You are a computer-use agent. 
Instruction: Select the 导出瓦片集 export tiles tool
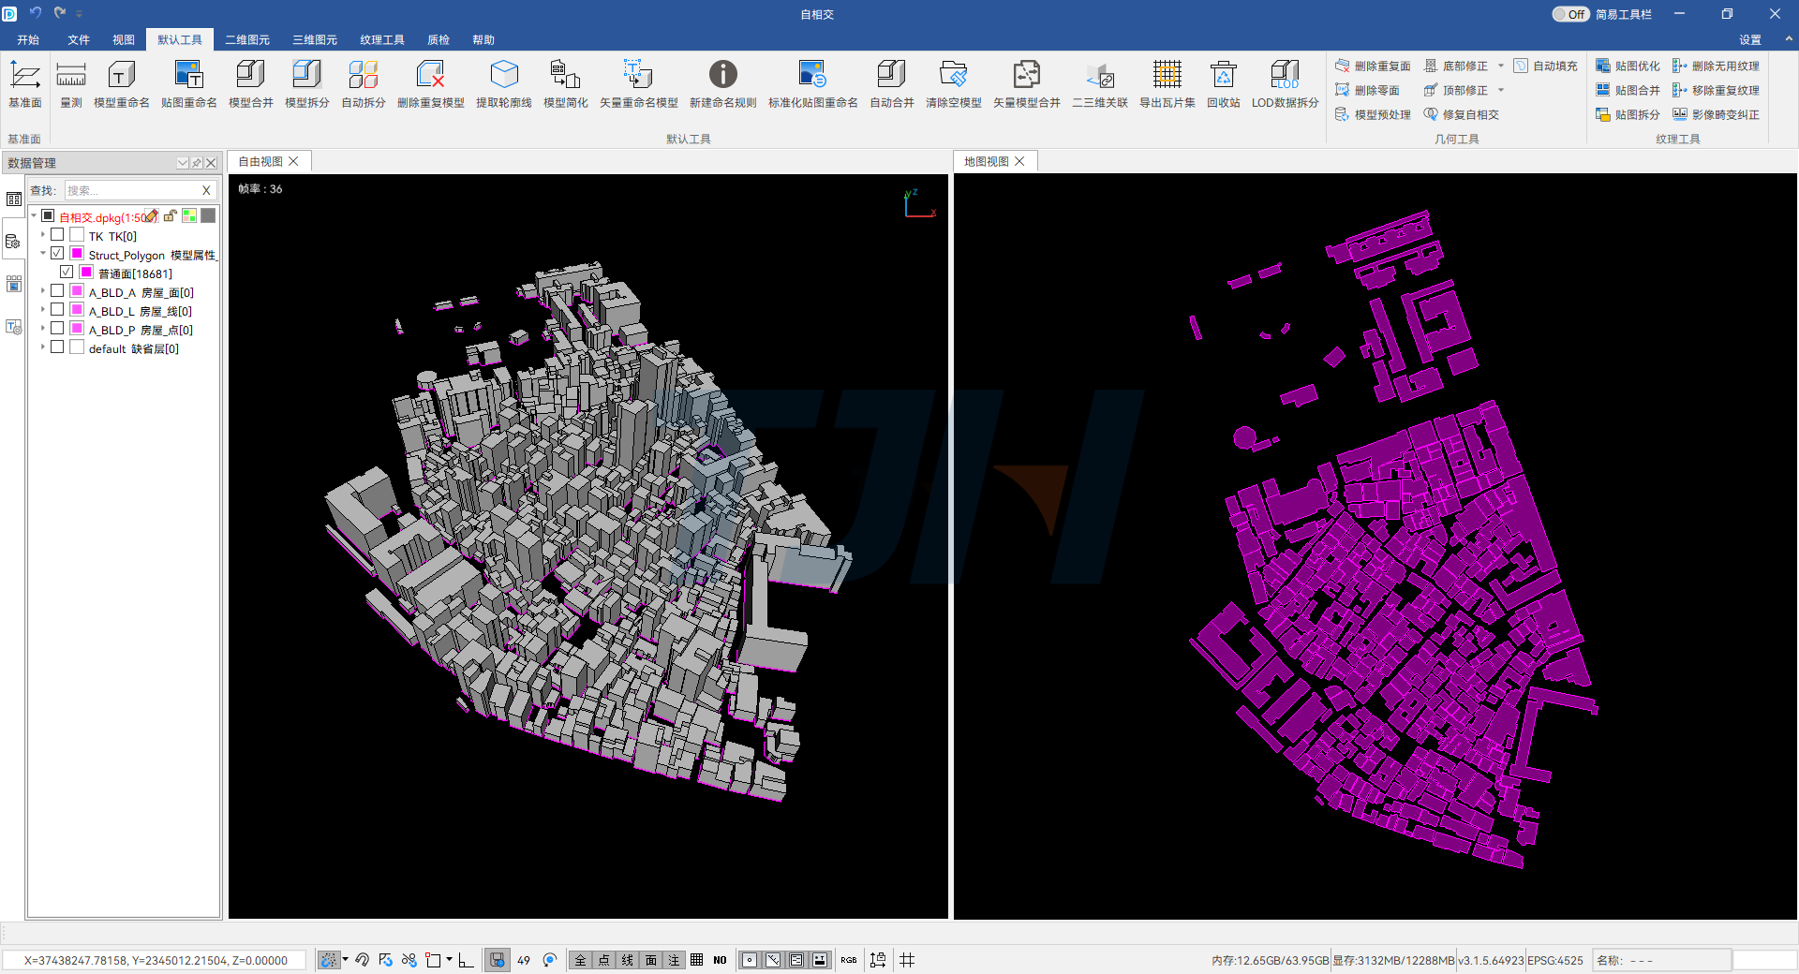(x=1167, y=75)
